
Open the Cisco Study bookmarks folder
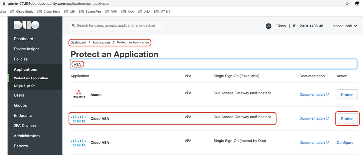[21, 12]
